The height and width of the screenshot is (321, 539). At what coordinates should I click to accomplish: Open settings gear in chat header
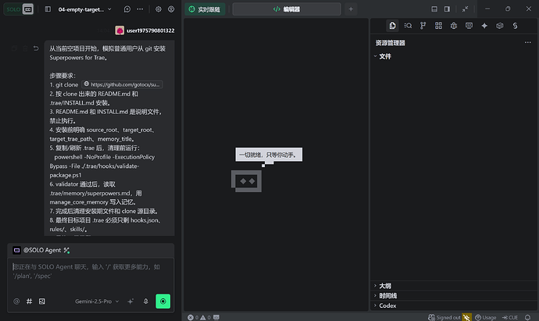point(159,9)
